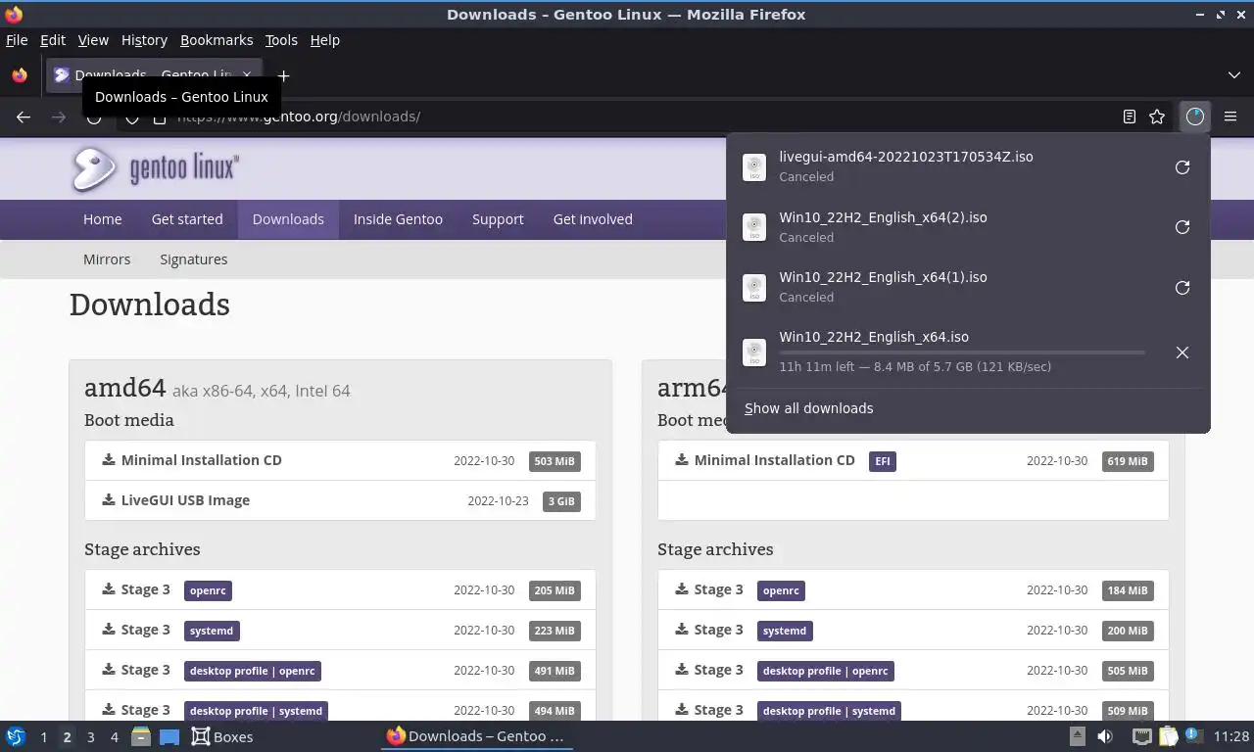
Task: Open the Help menu
Action: [325, 40]
